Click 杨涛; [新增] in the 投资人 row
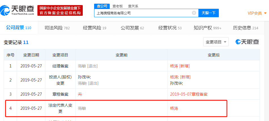The height and width of the screenshot is (121, 269). coord(180,77)
